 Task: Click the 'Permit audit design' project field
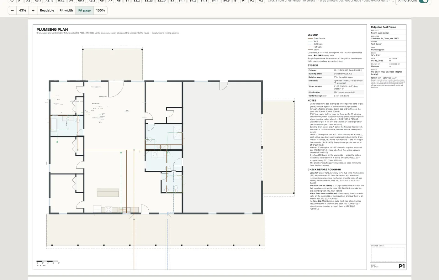380,33
